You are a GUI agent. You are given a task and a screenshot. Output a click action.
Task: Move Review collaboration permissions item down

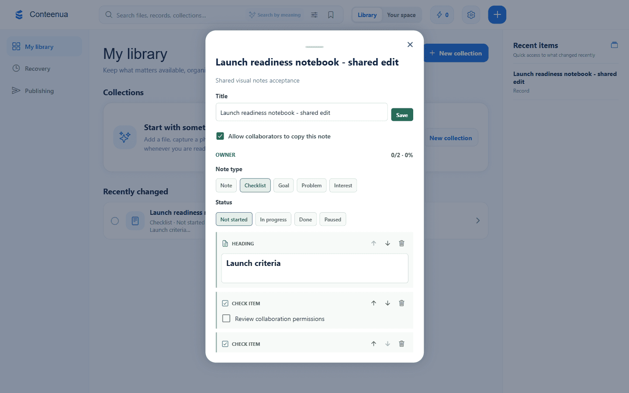tap(387, 303)
